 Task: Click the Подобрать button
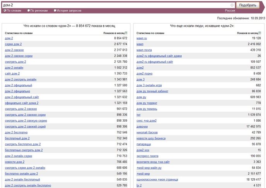248,5
